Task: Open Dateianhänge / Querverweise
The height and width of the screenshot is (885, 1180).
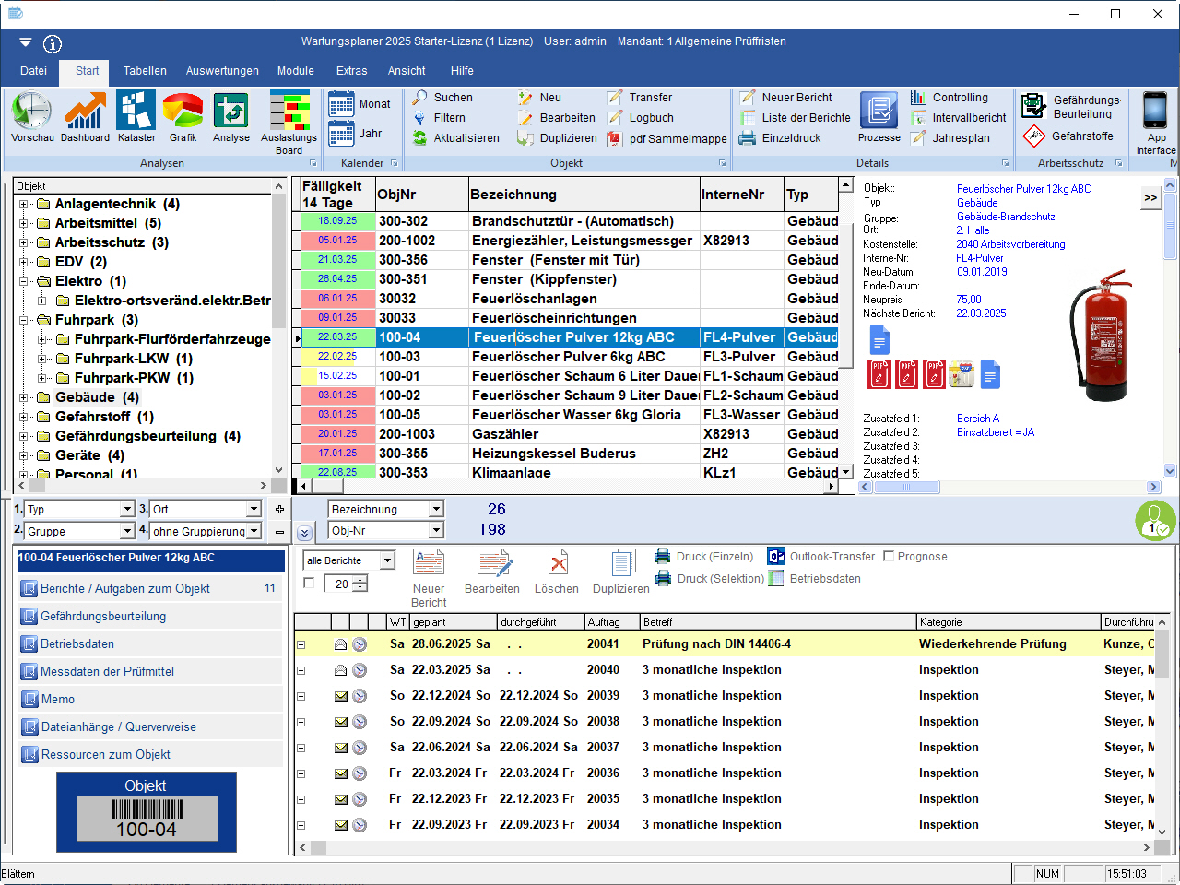Action: tap(149, 726)
